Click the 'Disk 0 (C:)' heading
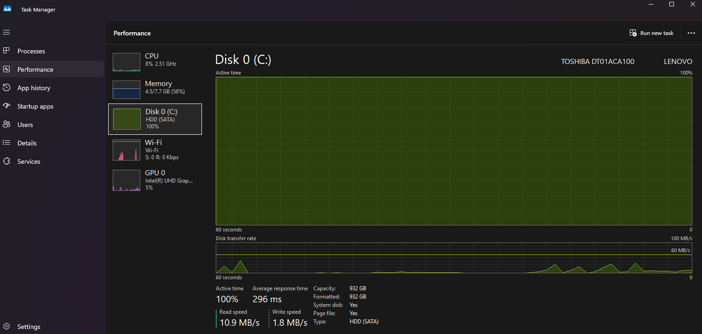 243,60
